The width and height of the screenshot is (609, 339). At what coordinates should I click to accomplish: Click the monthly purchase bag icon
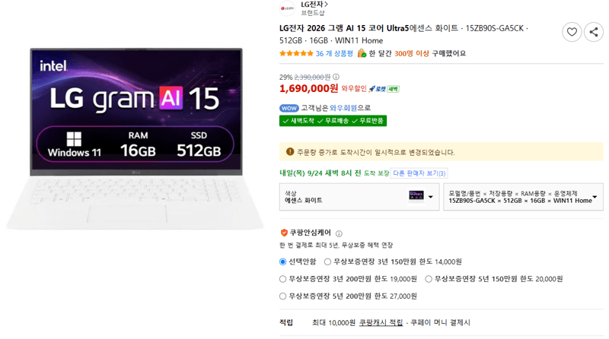(362, 53)
